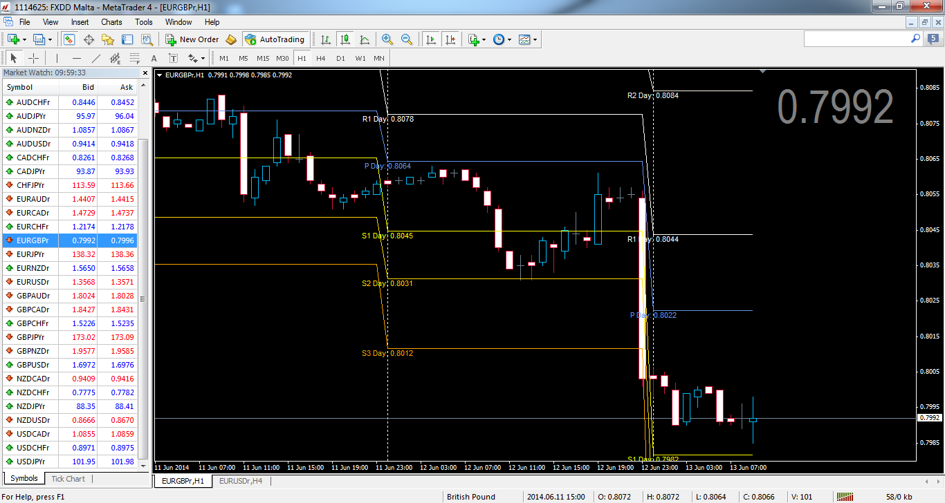The height and width of the screenshot is (503, 945).
Task: Open MetaEditor from the toolbar
Action: (x=231, y=39)
